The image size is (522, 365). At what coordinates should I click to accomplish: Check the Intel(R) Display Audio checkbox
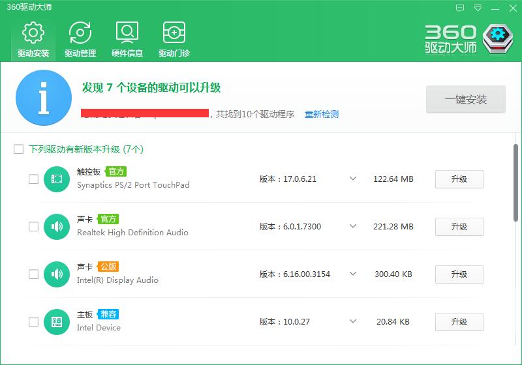click(x=34, y=274)
